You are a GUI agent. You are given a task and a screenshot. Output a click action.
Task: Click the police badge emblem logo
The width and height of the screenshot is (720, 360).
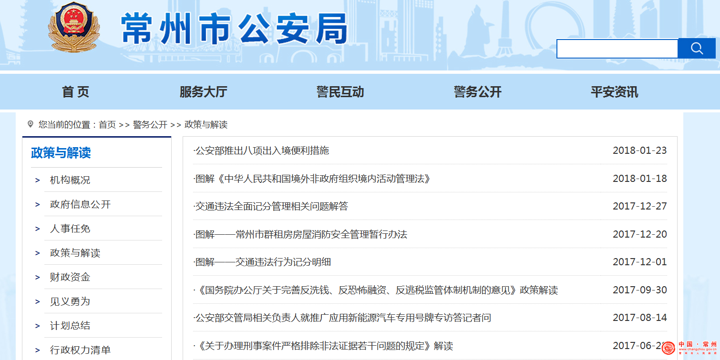[74, 28]
